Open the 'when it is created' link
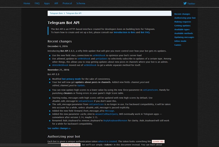The height and width of the screenshot is (147, 219). pos(107,142)
